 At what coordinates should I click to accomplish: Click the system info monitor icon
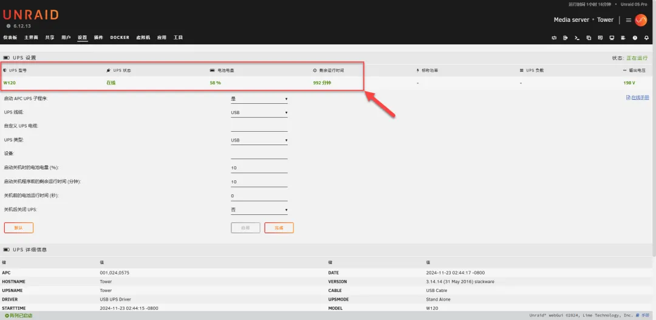612,38
